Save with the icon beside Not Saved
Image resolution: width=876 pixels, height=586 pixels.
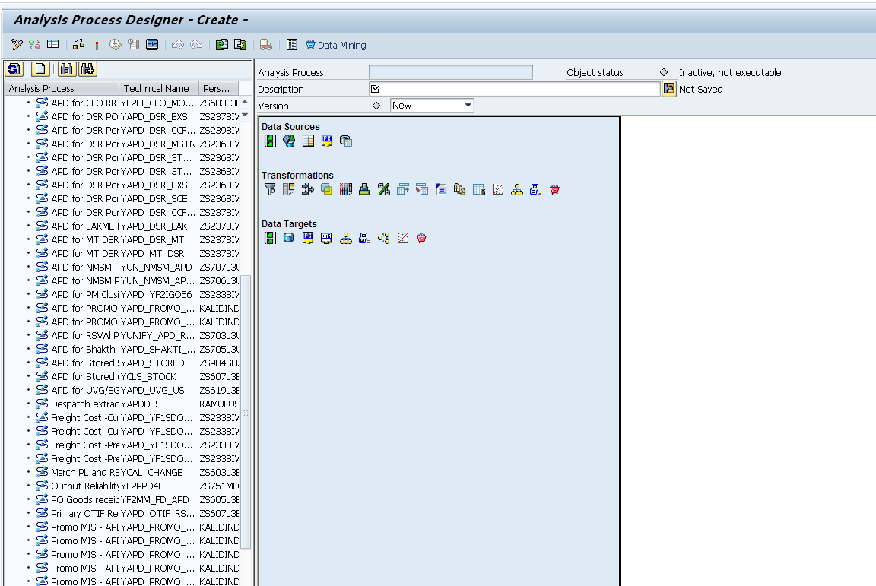tap(668, 89)
